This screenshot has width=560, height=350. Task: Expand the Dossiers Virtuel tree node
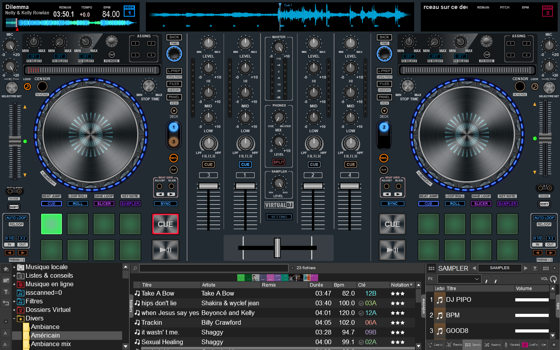(14, 310)
